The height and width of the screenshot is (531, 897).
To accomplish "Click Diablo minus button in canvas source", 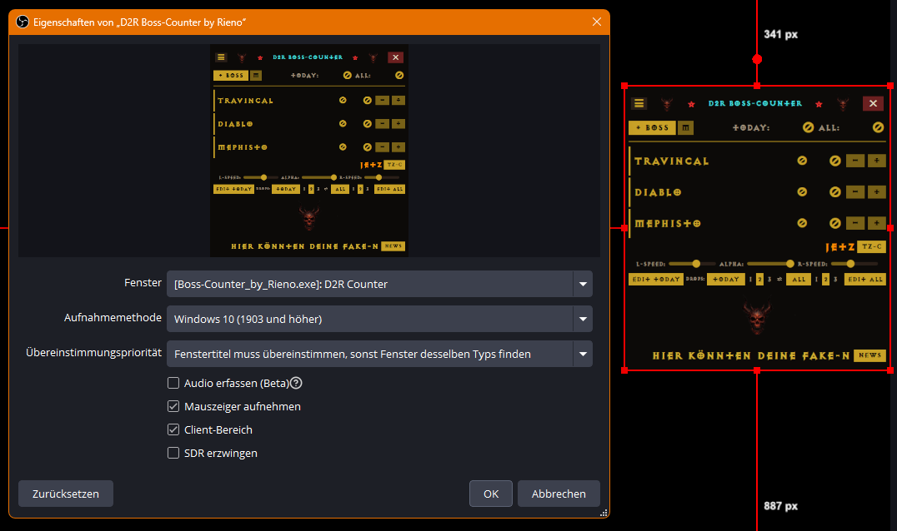I will [x=855, y=192].
